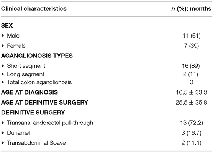Click the Duhamel row label
Image resolution: width=213 pixels, height=152 pixels.
[18, 133]
